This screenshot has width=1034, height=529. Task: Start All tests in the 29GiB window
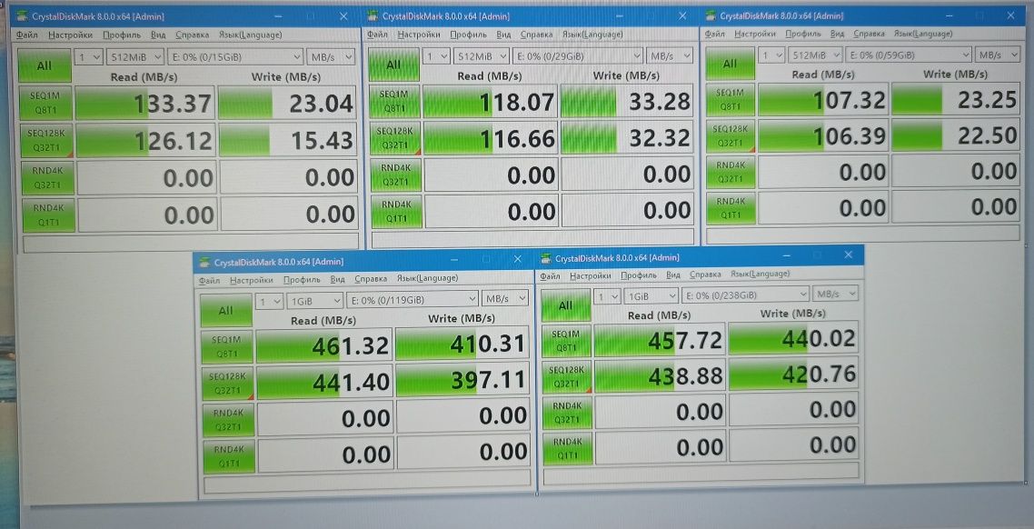393,65
